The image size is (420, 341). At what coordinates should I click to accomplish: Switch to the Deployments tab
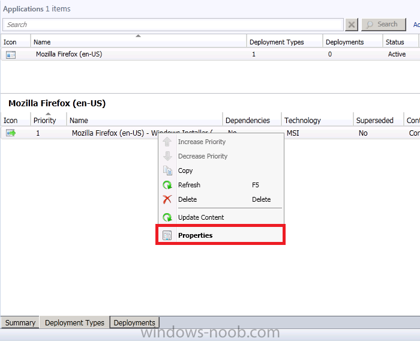pyautogui.click(x=134, y=322)
